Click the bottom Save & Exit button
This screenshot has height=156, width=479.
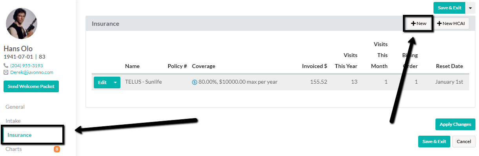(x=434, y=142)
